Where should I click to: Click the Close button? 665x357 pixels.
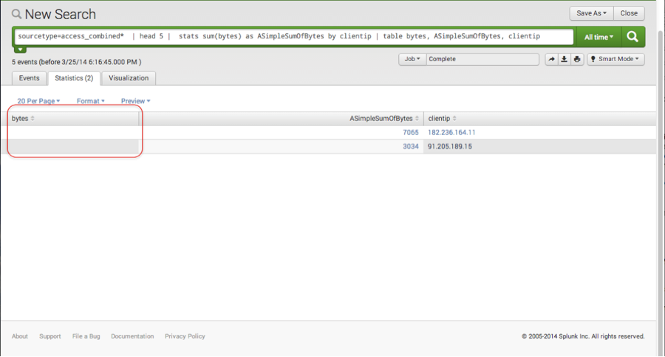[x=629, y=13]
